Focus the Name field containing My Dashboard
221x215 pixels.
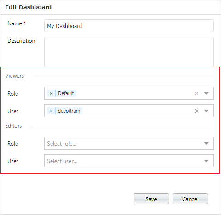point(129,26)
